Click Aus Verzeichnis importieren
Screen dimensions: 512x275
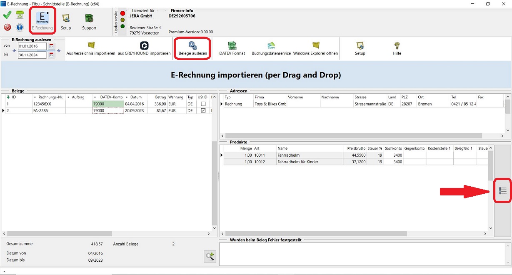pos(91,48)
